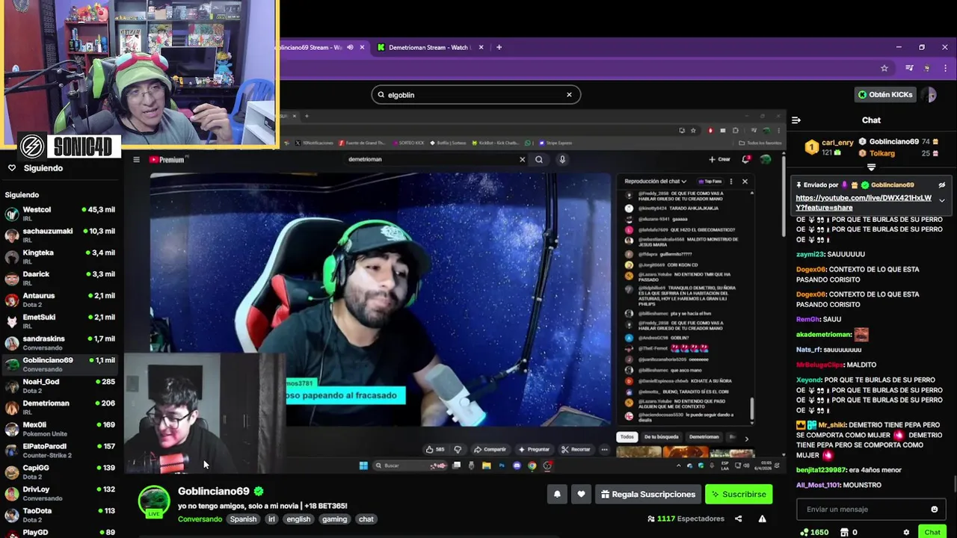Click the Goblinciano69 channel name below video
Screen dimensions: 957x538
(213, 491)
